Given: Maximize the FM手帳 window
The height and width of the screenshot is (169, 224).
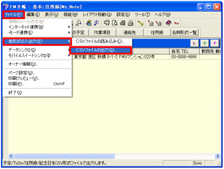Looking at the screenshot, I should 209,7.
